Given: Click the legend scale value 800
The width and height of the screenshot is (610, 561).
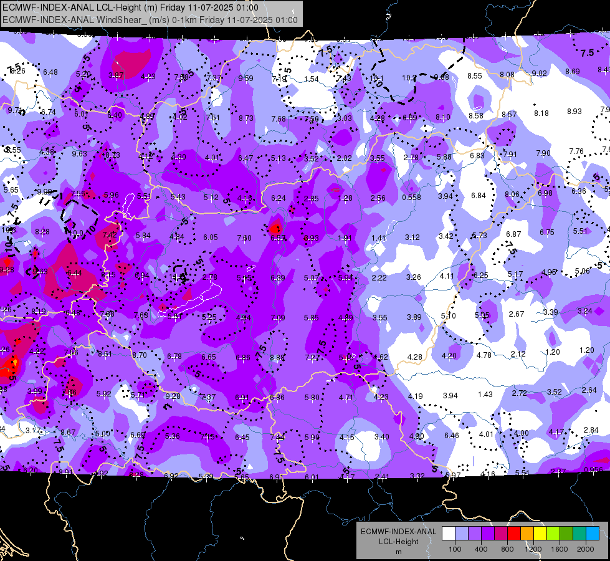Looking at the screenshot, I should (507, 549).
